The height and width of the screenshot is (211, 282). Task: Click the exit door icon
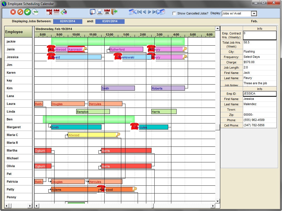(x=114, y=12)
